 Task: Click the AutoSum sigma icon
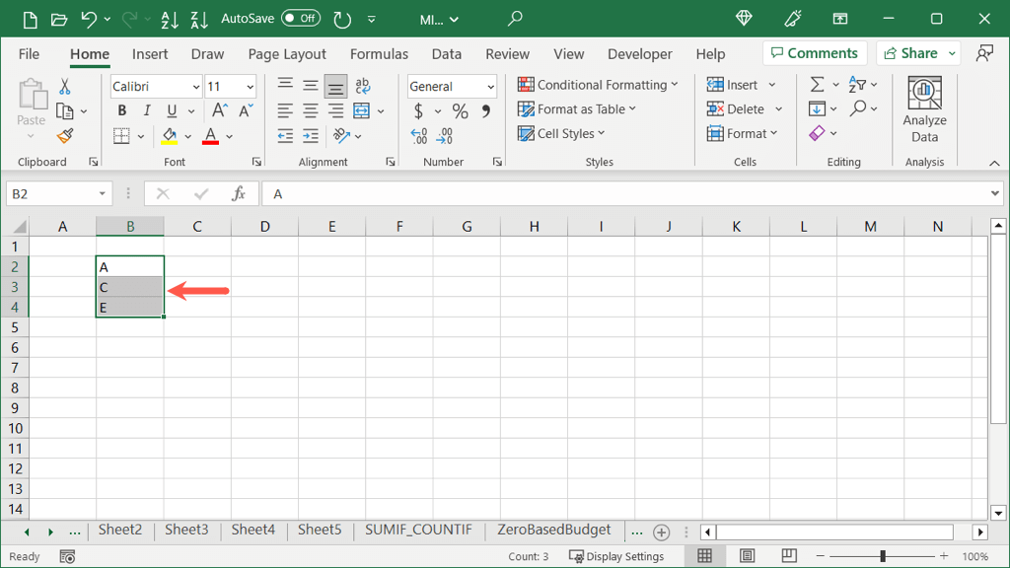coord(817,85)
